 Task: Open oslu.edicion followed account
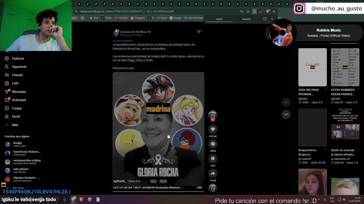click(x=17, y=170)
